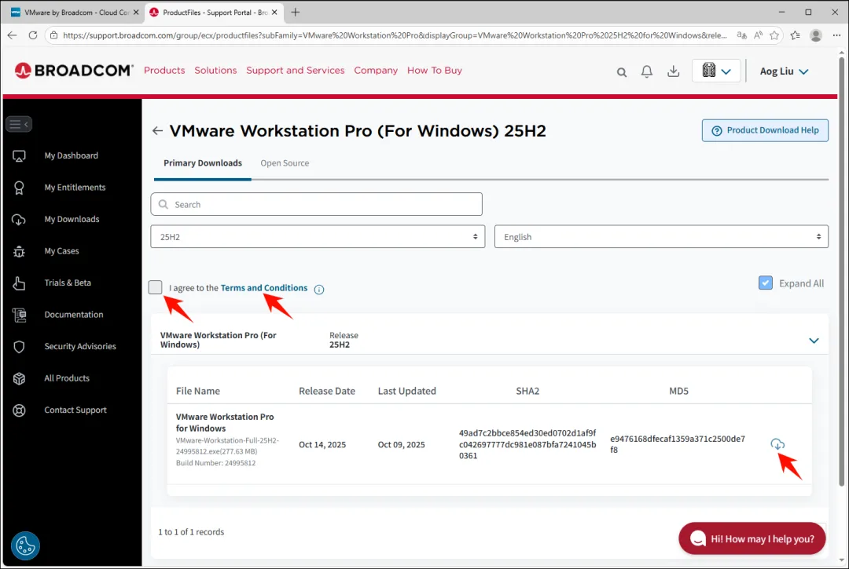Click browser back arrow

pyautogui.click(x=13, y=35)
